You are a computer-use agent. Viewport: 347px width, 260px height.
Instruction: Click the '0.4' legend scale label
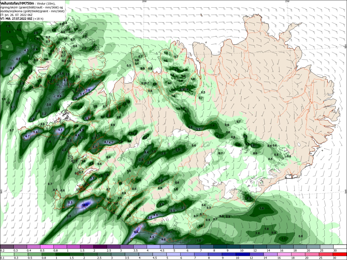click(x=29, y=251)
